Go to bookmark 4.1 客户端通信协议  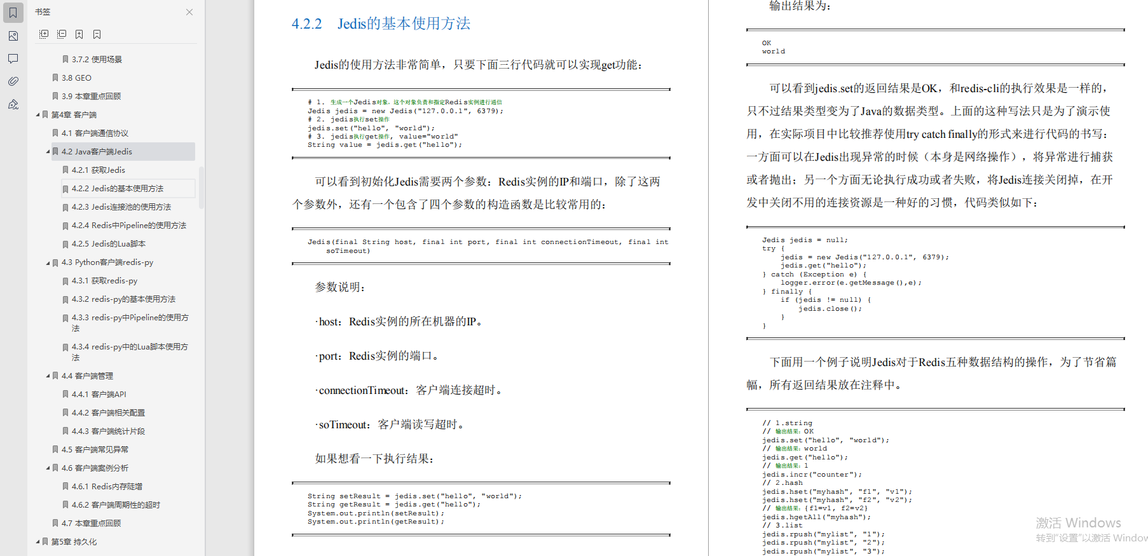(x=95, y=133)
